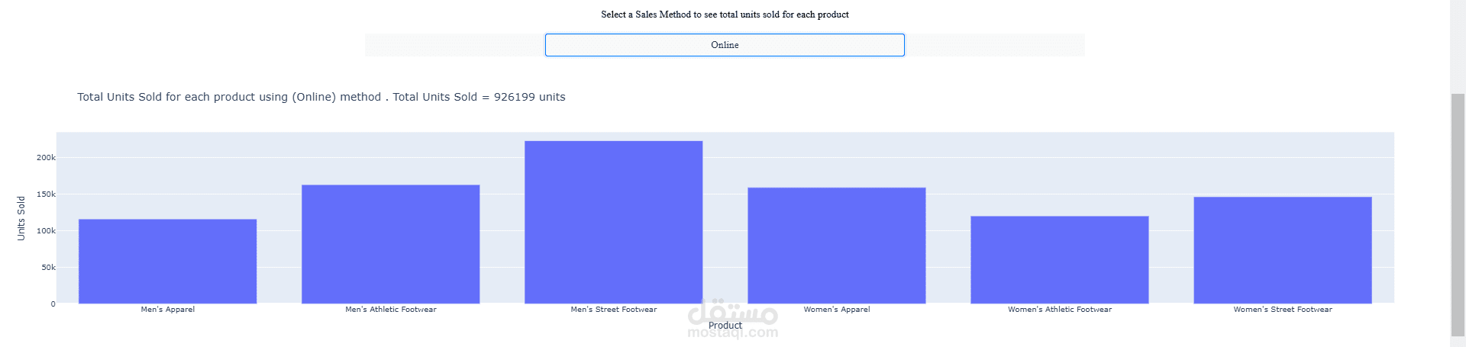The image size is (1466, 347).
Task: Click the Men's Apparel bar
Action: coord(167,261)
